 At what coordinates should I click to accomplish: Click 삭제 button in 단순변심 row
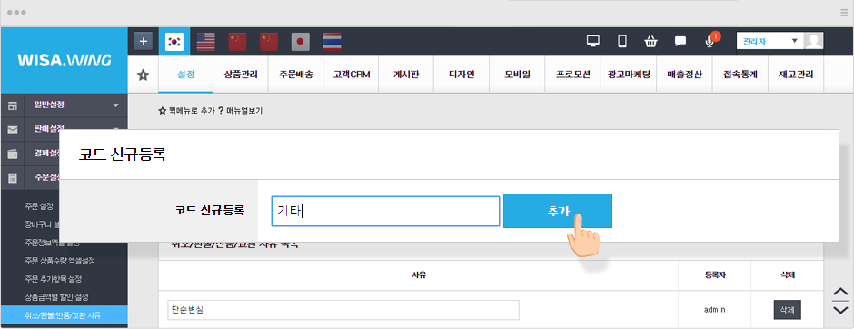click(x=787, y=309)
